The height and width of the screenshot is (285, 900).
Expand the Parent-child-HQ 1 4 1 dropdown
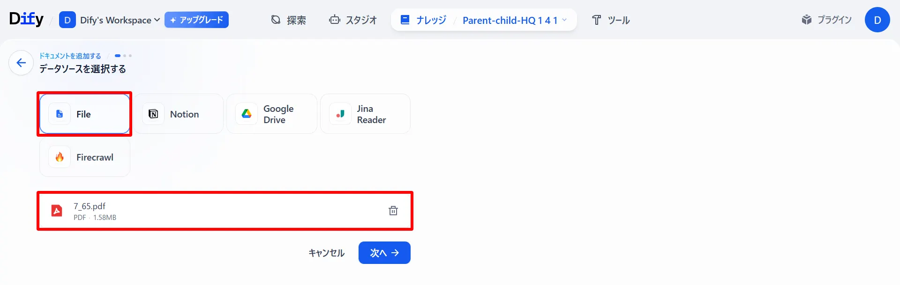[x=565, y=20]
